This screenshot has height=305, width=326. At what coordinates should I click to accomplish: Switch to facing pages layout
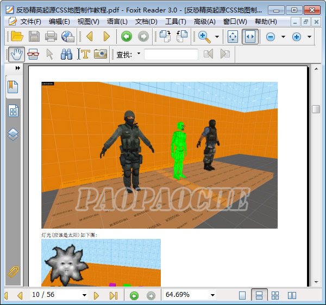(x=292, y=295)
